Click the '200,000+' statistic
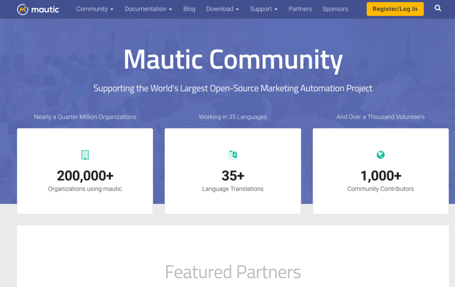This screenshot has width=455, height=287. (85, 176)
